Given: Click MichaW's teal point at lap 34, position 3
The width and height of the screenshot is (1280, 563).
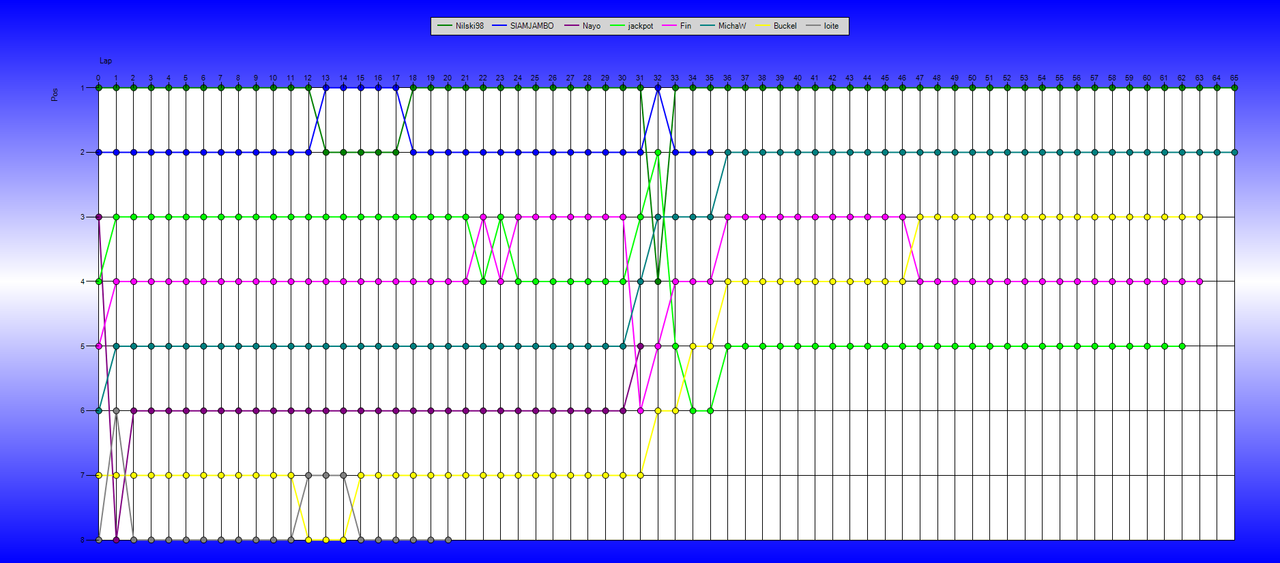Looking at the screenshot, I should click(x=693, y=217).
